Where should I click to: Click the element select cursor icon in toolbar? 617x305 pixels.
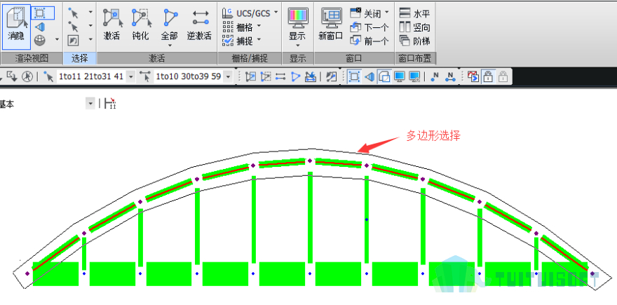click(146, 76)
